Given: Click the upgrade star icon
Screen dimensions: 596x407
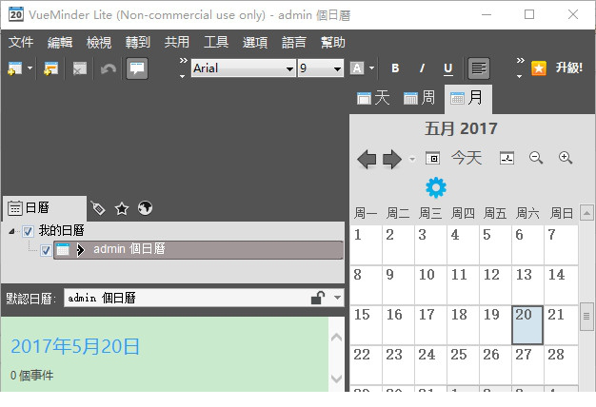Looking at the screenshot, I should (x=539, y=68).
